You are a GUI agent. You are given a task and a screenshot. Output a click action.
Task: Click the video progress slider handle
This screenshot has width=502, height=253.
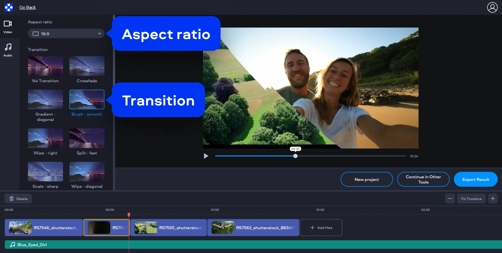(x=295, y=156)
